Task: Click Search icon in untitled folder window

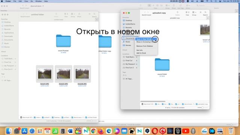Action: tap(94, 14)
